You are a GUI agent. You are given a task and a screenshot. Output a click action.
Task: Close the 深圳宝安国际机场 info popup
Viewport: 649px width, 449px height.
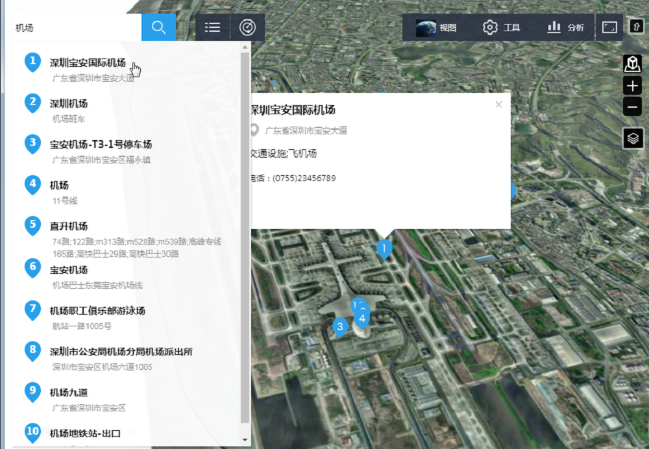tap(498, 104)
